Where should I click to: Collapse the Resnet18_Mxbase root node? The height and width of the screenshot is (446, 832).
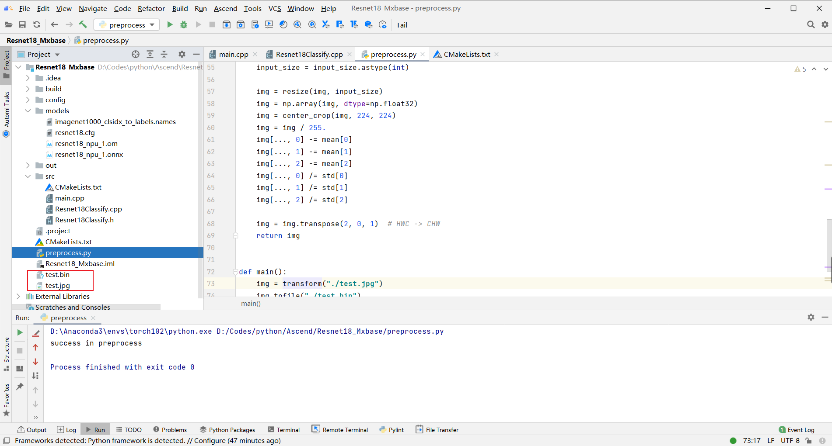(x=18, y=67)
